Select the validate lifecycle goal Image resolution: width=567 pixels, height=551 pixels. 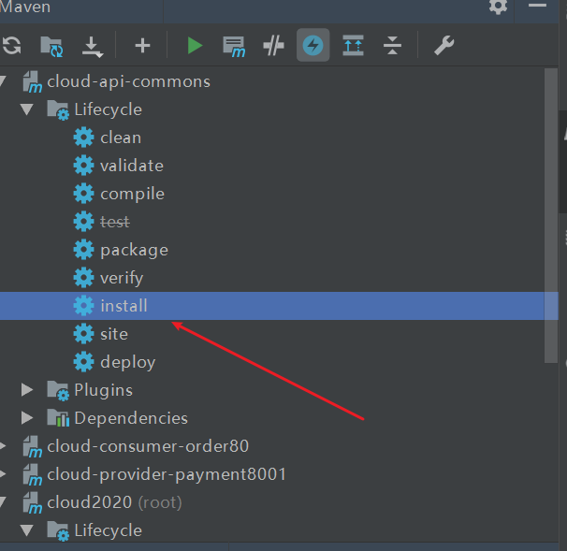click(x=132, y=166)
